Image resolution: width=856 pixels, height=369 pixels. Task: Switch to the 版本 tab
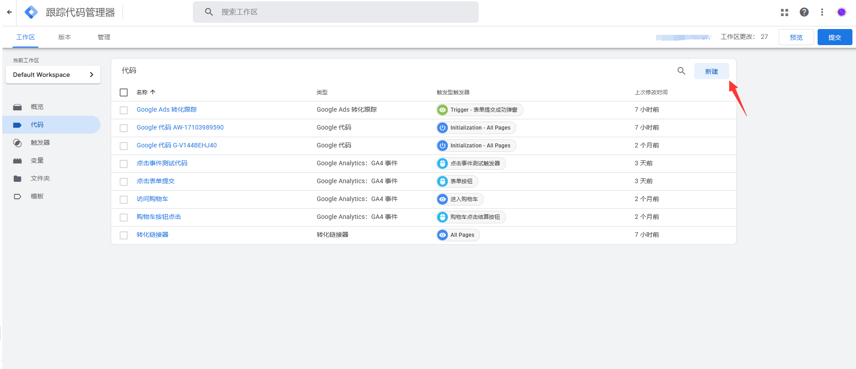click(x=65, y=38)
